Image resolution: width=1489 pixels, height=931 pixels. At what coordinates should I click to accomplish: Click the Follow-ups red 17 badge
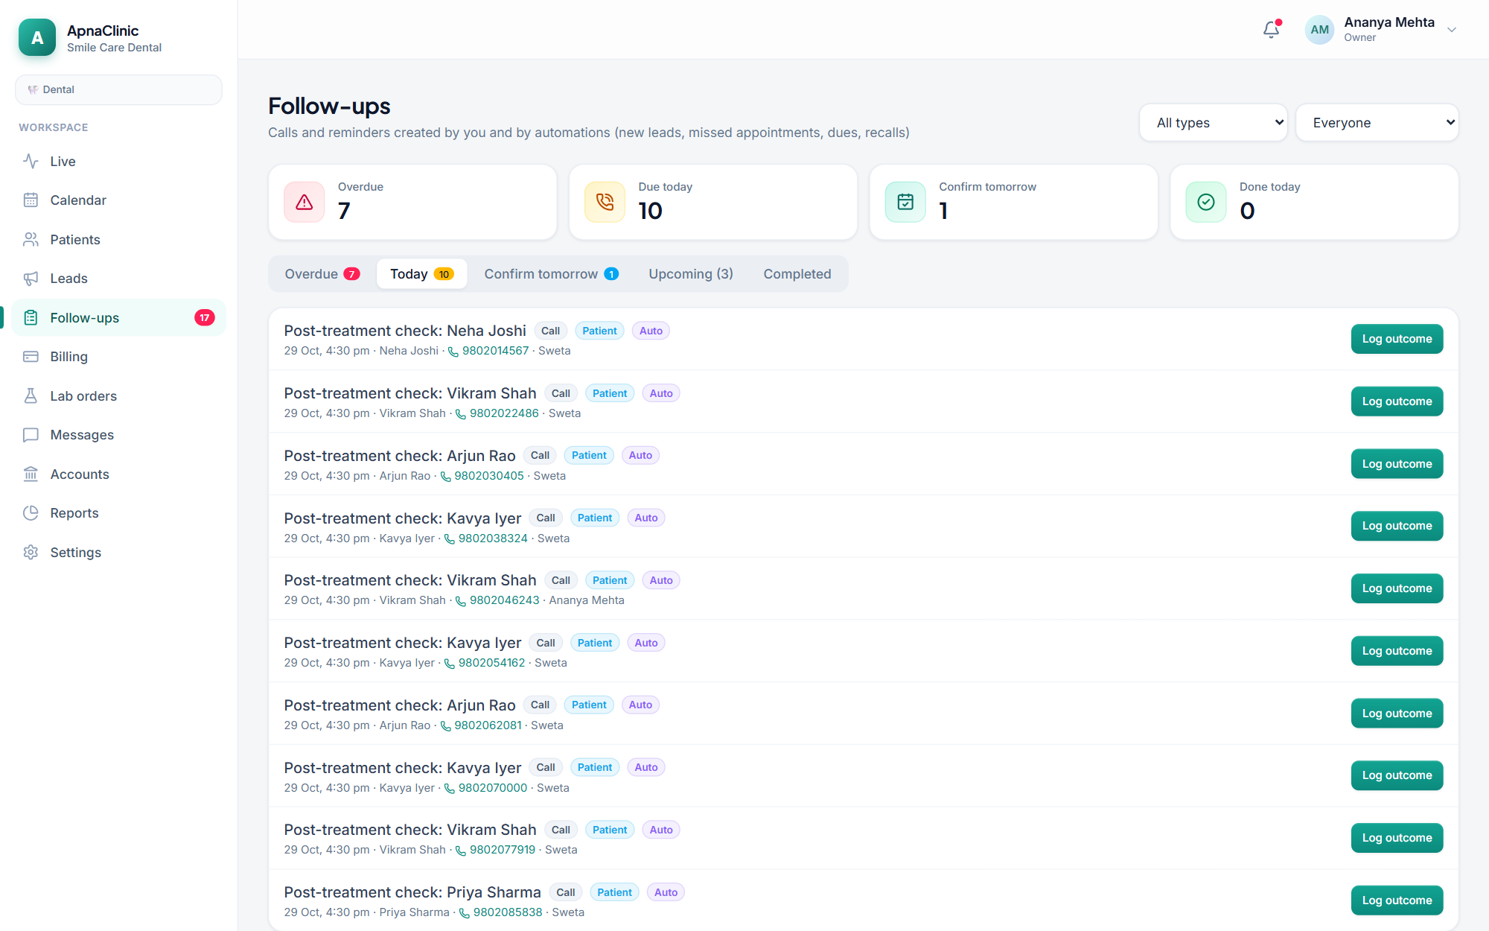click(x=205, y=317)
